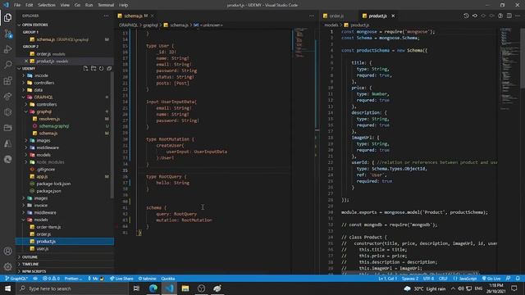This screenshot has width=525, height=295.
Task: Open Run and Debug view
Action: [7, 49]
